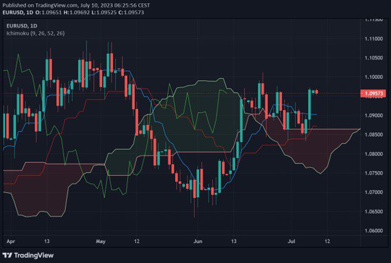The width and height of the screenshot is (391, 263).
Task: Click the 1.07500 price axis label
Action: point(373,173)
